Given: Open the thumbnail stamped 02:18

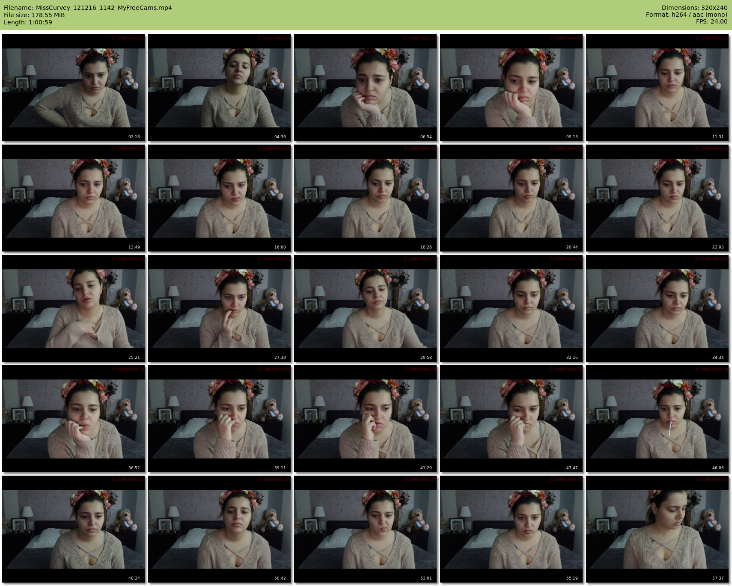Looking at the screenshot, I should [x=74, y=88].
